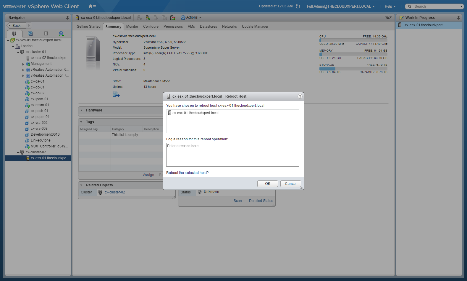This screenshot has width=467, height=281.
Task: Switch to the Networking navigator view icon
Action: 61,34
